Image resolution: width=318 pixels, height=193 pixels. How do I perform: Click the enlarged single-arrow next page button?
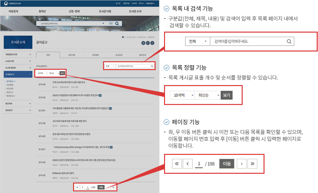[241, 164]
